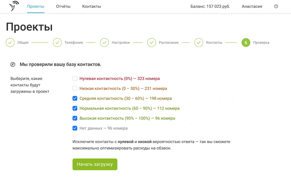Enable Нулевая контактность (0%) checkbox
291x180 pixels.
[x=75, y=79]
